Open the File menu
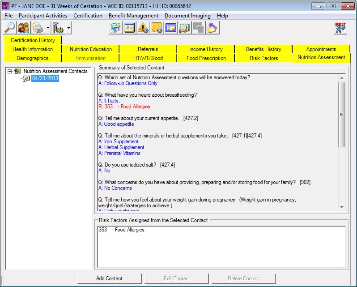 coord(8,16)
